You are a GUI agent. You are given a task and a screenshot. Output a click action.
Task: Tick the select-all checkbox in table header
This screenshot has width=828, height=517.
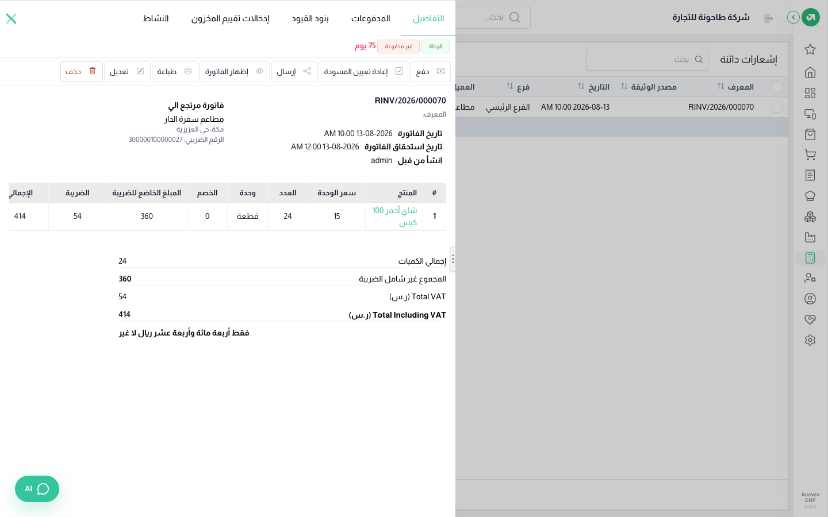[x=777, y=87]
